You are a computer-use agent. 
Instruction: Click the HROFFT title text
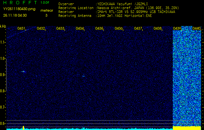(20, 3)
